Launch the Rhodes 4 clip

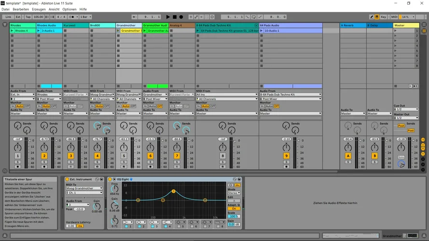point(12,30)
